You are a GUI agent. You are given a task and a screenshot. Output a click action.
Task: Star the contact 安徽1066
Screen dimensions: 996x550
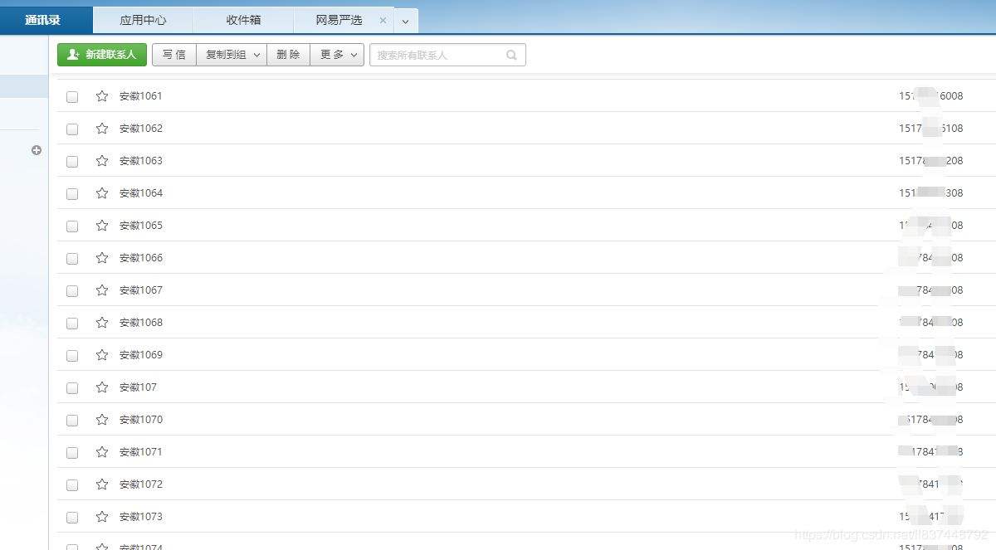point(102,258)
